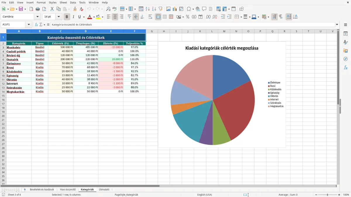The height and width of the screenshot is (197, 351).
Task: Toggle Merge and Center Cells
Action: (x=158, y=17)
